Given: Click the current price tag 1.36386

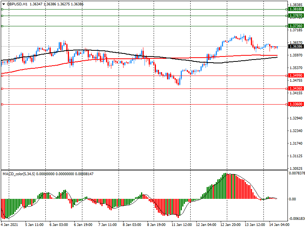Looking at the screenshot, I should [296, 47].
